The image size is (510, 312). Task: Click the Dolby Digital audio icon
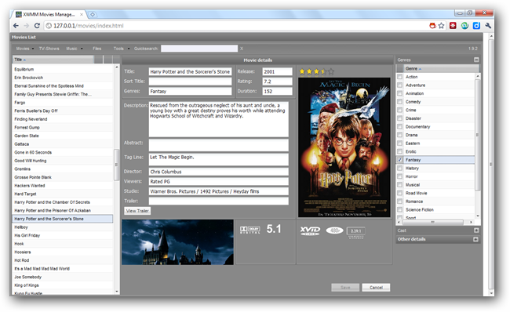[x=250, y=230]
